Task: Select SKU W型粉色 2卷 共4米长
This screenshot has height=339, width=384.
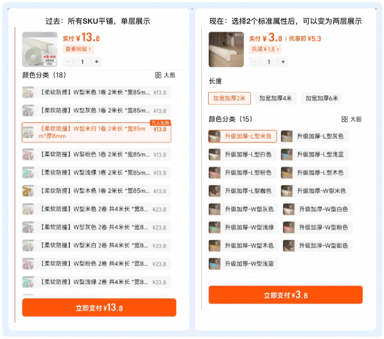Action: pyautogui.click(x=96, y=264)
